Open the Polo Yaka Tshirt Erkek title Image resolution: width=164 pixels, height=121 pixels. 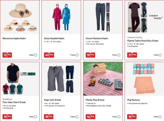point(14,102)
